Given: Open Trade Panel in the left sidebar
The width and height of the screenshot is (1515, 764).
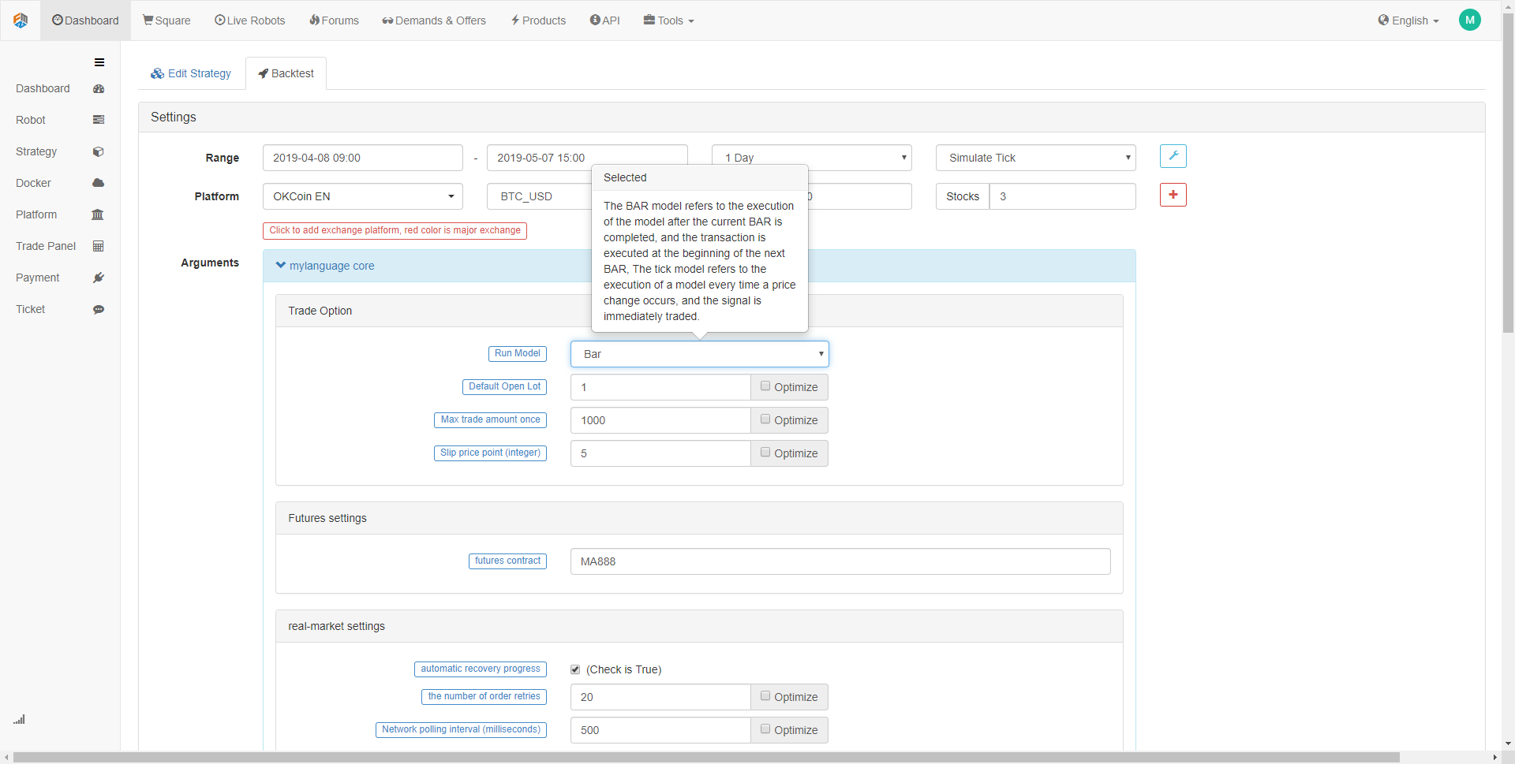Looking at the screenshot, I should [x=46, y=246].
